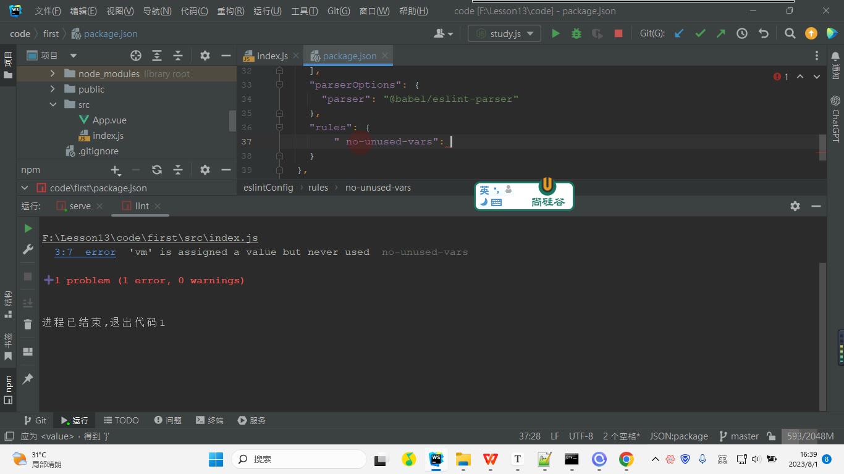Image resolution: width=844 pixels, height=474 pixels.
Task: Clear the Run console with the trash icon
Action: [x=28, y=324]
